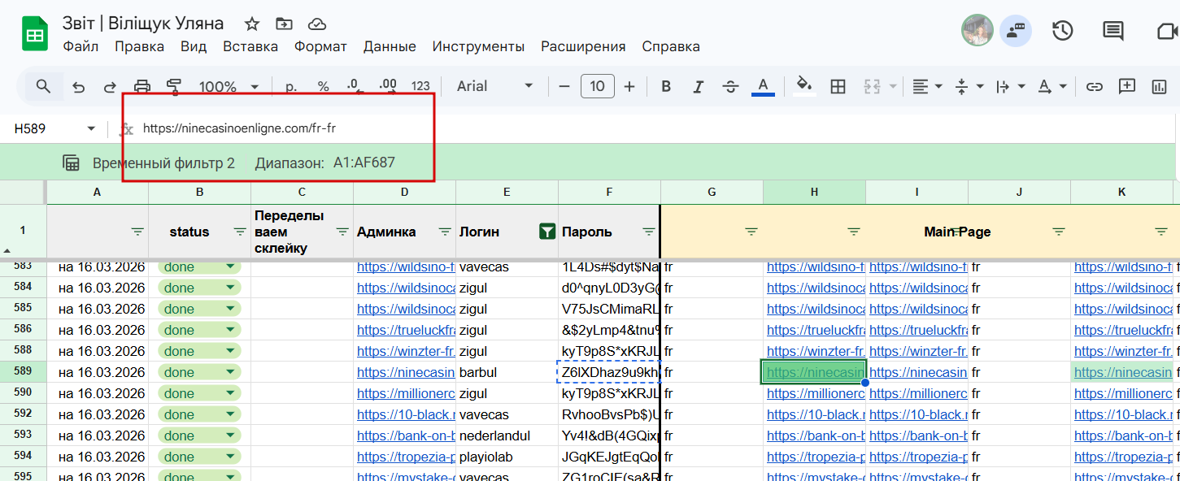Expand the name box dropdown arrow
The width and height of the screenshot is (1180, 481).
(x=91, y=128)
